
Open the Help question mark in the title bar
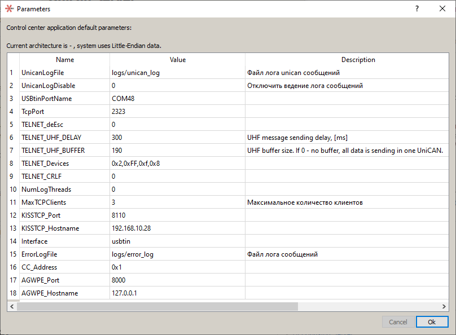[x=416, y=8]
